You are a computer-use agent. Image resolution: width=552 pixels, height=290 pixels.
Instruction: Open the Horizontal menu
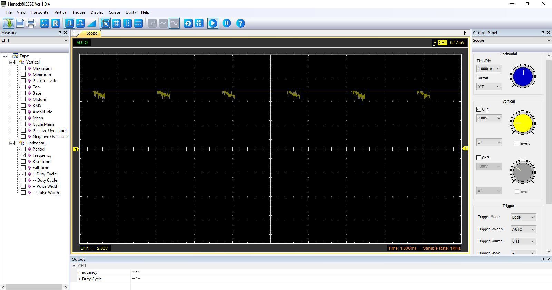(40, 12)
